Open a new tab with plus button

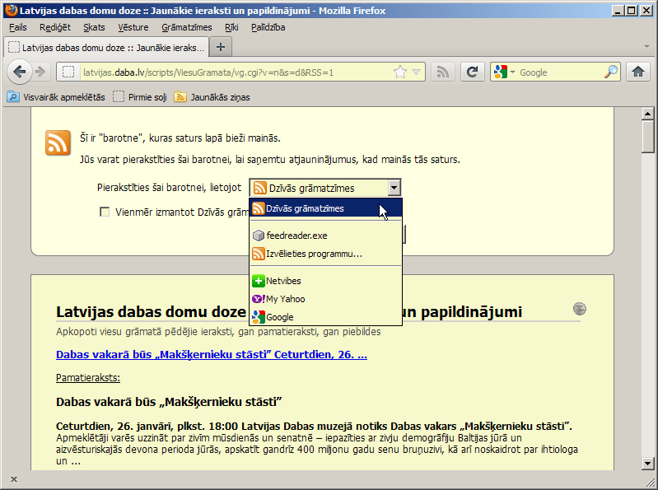[221, 47]
